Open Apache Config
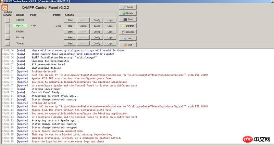This screenshot has height=146, width=274. [x=97, y=20]
